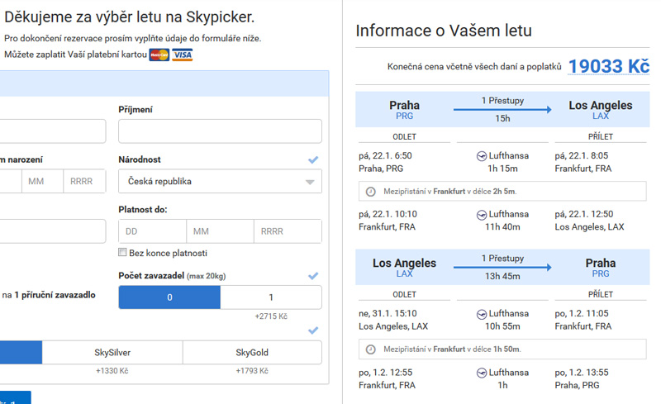Select 0 checked bags option
This screenshot has width=661, height=404.
(x=169, y=297)
